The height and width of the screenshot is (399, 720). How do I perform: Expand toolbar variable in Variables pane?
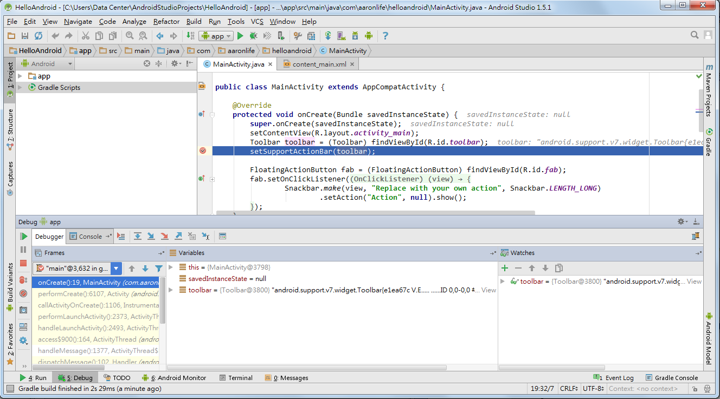pyautogui.click(x=171, y=290)
